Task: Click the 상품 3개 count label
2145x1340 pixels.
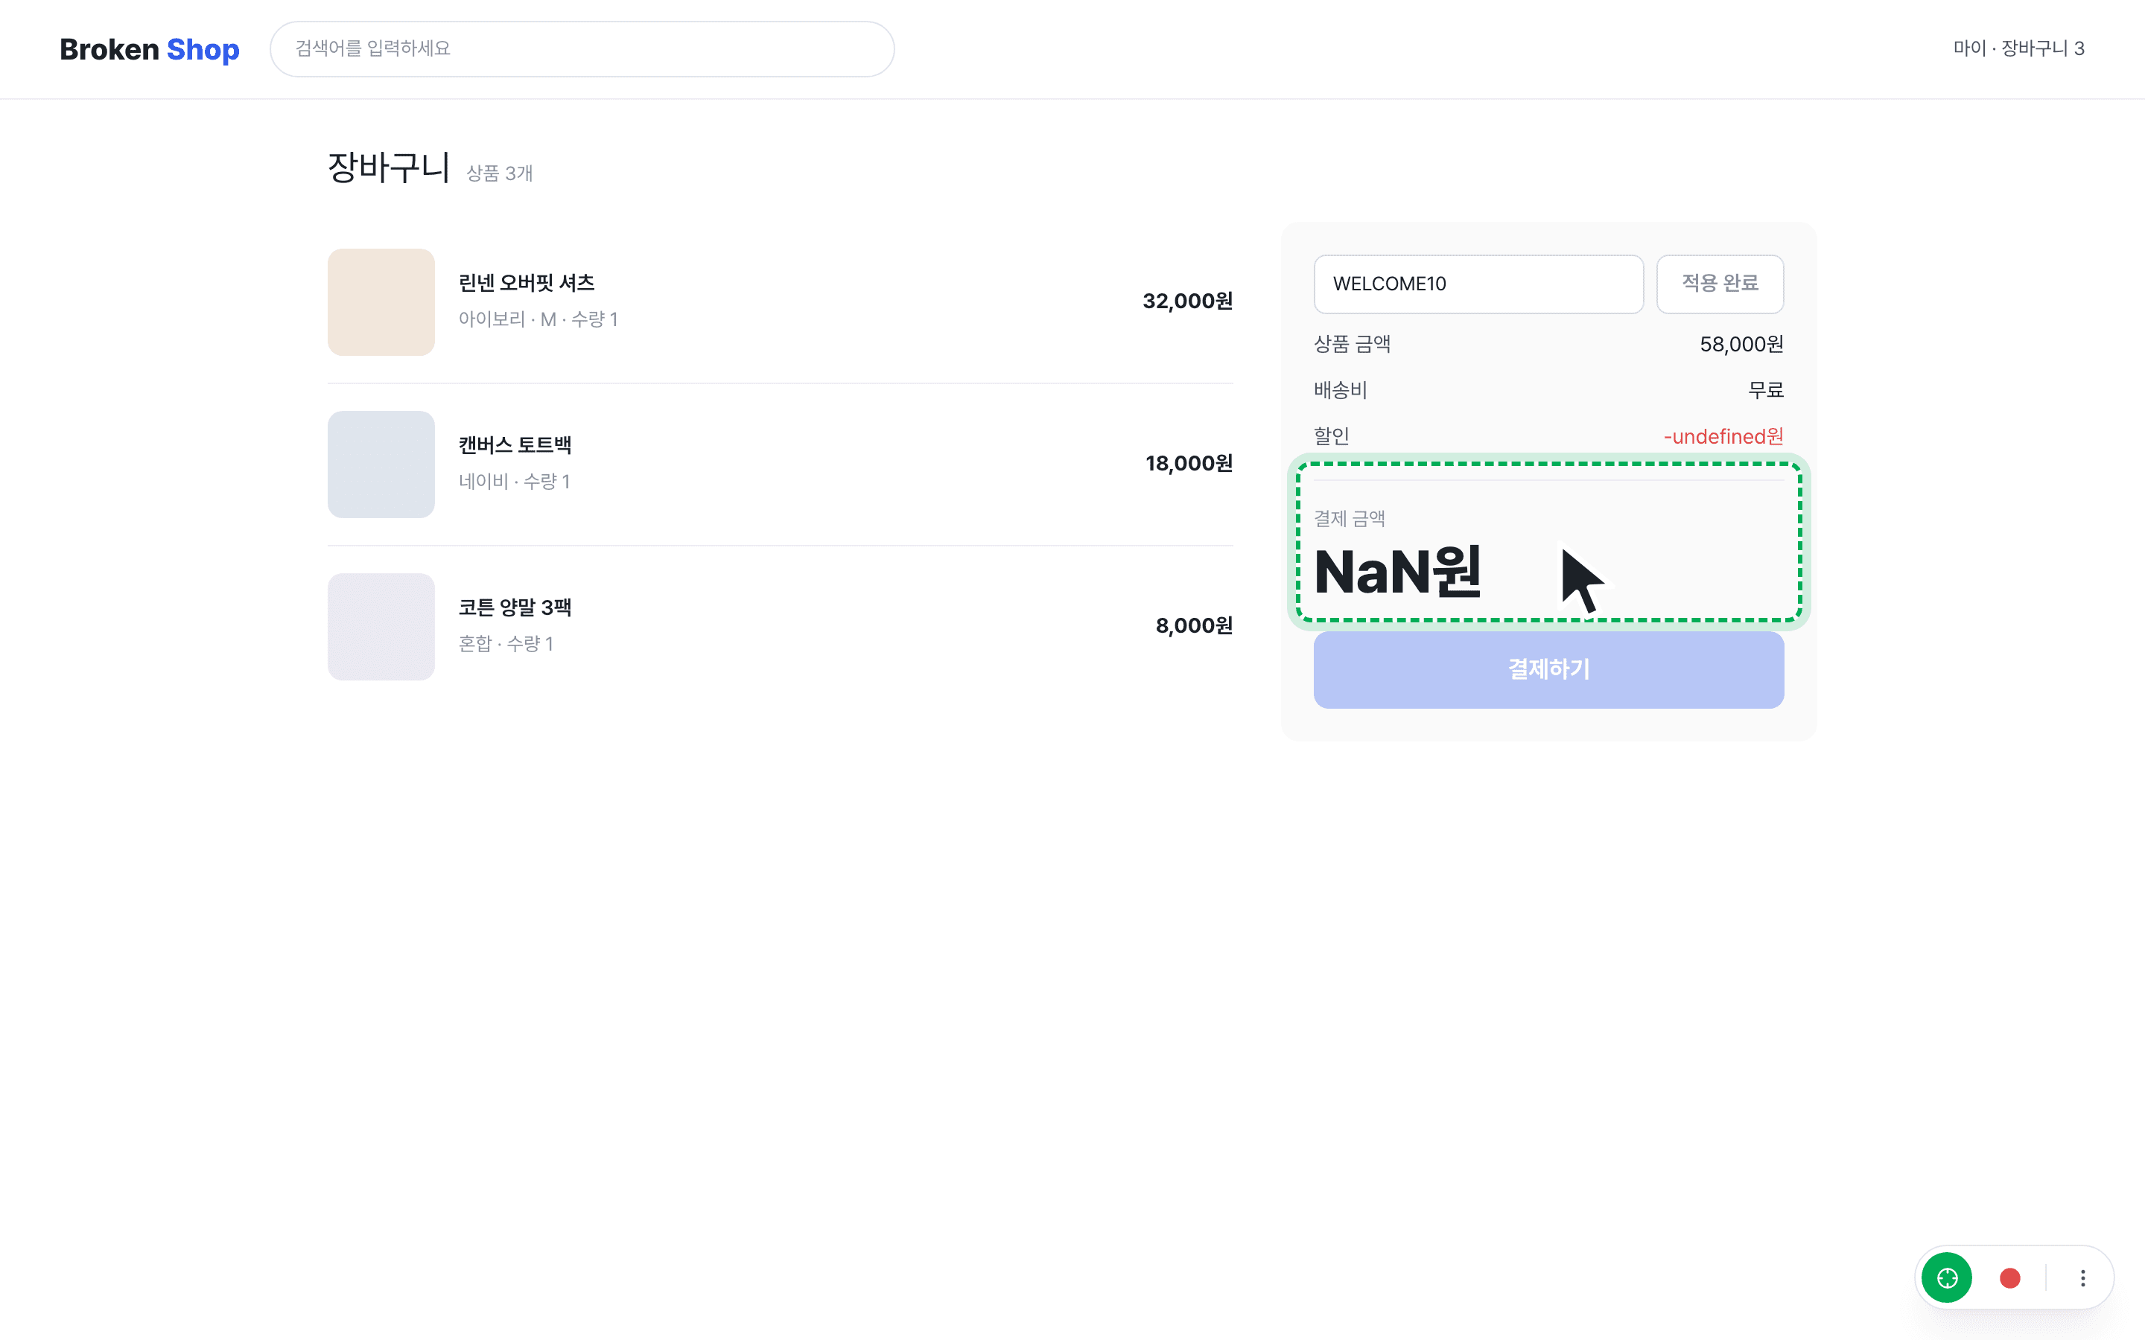Action: coord(499,173)
